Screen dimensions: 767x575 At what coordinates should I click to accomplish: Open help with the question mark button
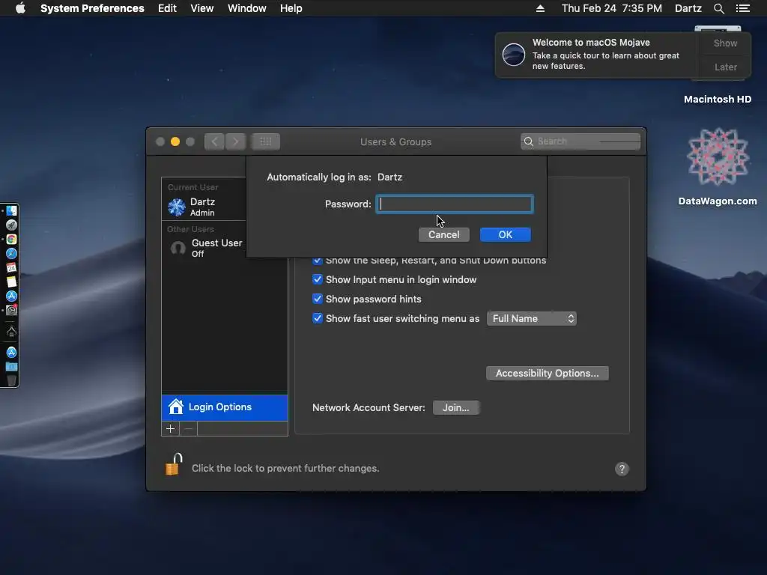click(622, 469)
